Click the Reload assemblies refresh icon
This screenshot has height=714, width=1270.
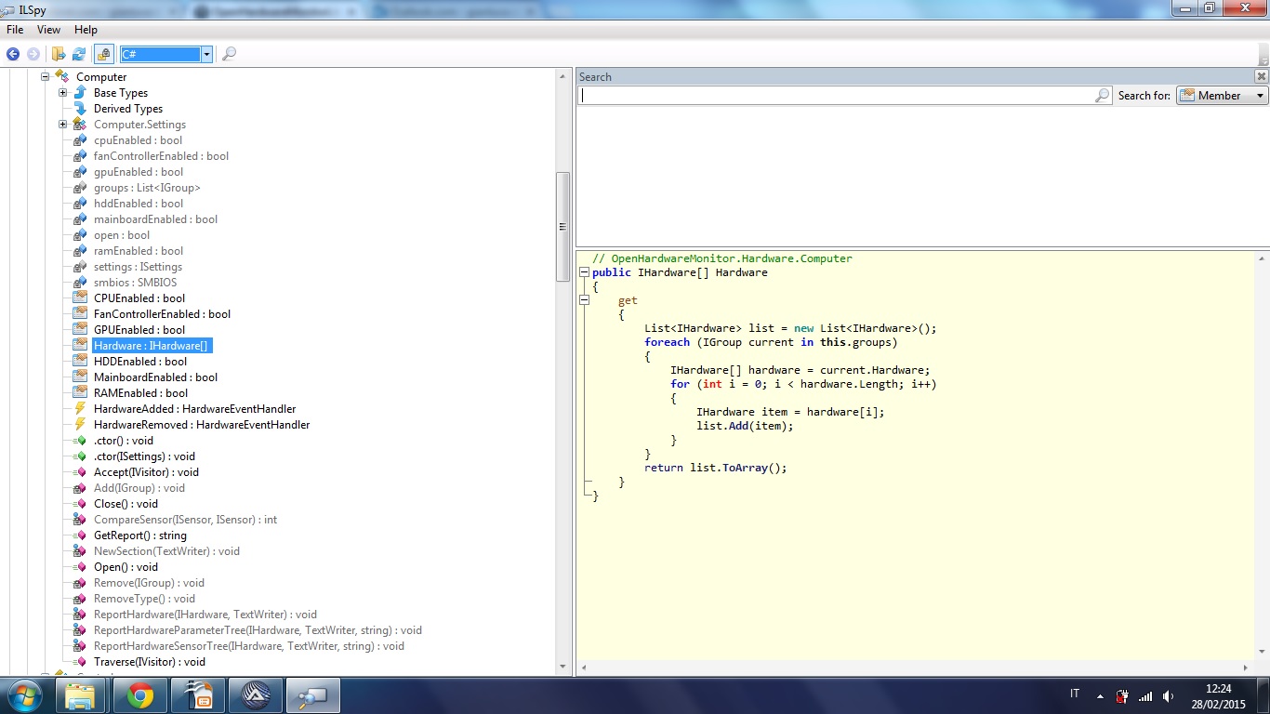(79, 54)
